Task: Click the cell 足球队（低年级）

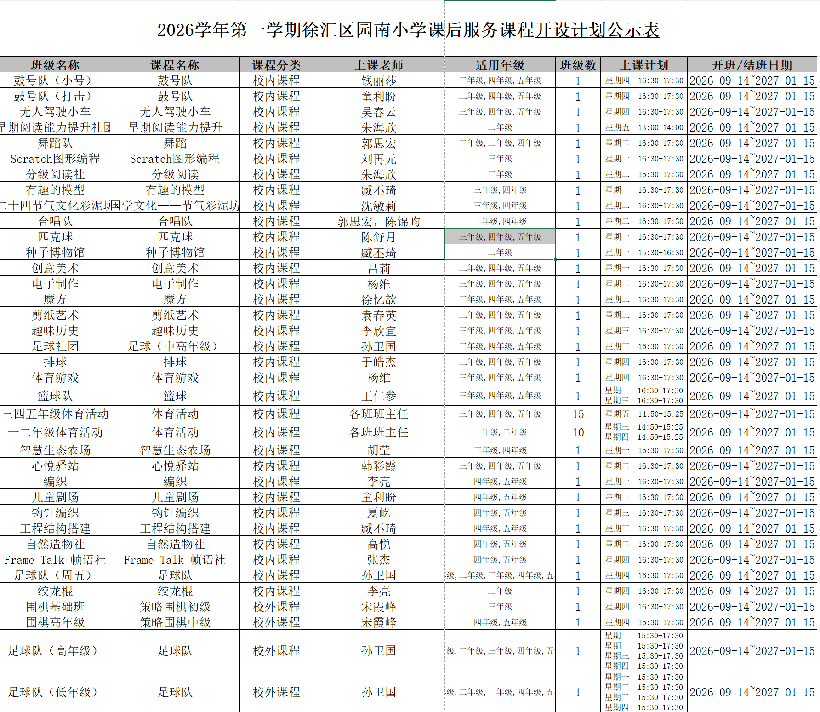Action: coord(55,692)
